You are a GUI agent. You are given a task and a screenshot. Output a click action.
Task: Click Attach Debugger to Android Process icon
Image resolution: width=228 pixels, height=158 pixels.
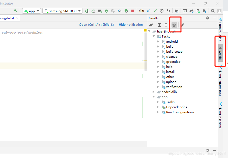[x=126, y=11]
